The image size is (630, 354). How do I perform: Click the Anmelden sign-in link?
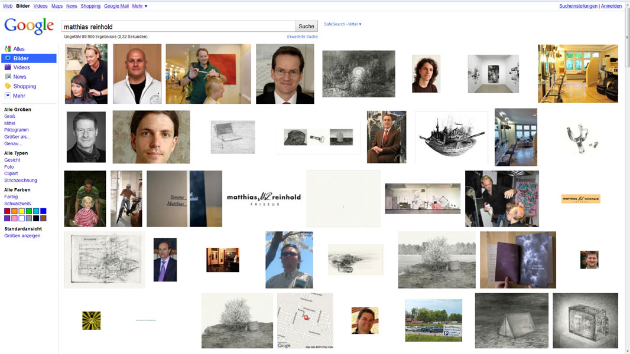click(x=611, y=6)
